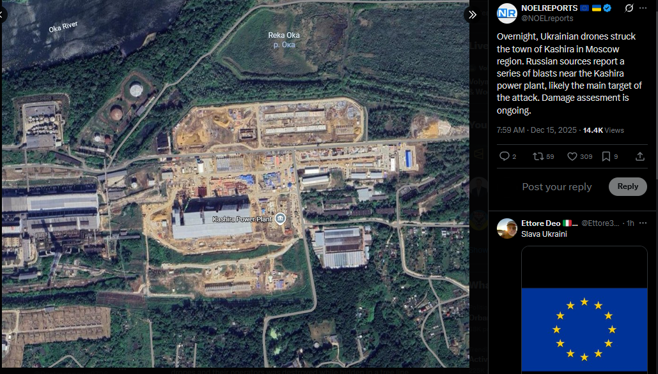Share the post via upload icon

click(640, 156)
